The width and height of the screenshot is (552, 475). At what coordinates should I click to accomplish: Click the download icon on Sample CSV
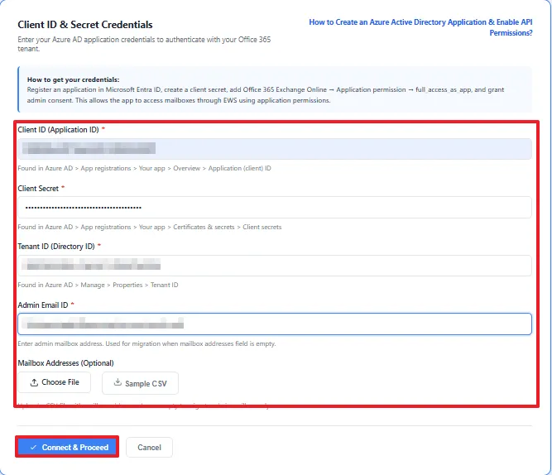coord(118,382)
